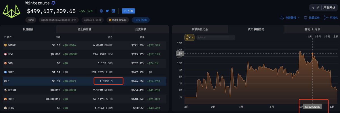Click the 594.732K EURC holding cell
Image resolution: width=340 pixels, height=113 pixels.
coord(102,72)
